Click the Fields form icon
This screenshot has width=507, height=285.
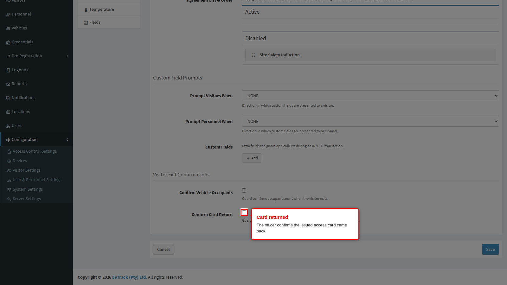pyautogui.click(x=86, y=23)
